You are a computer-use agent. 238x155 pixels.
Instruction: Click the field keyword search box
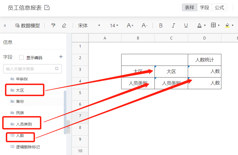click(x=32, y=69)
